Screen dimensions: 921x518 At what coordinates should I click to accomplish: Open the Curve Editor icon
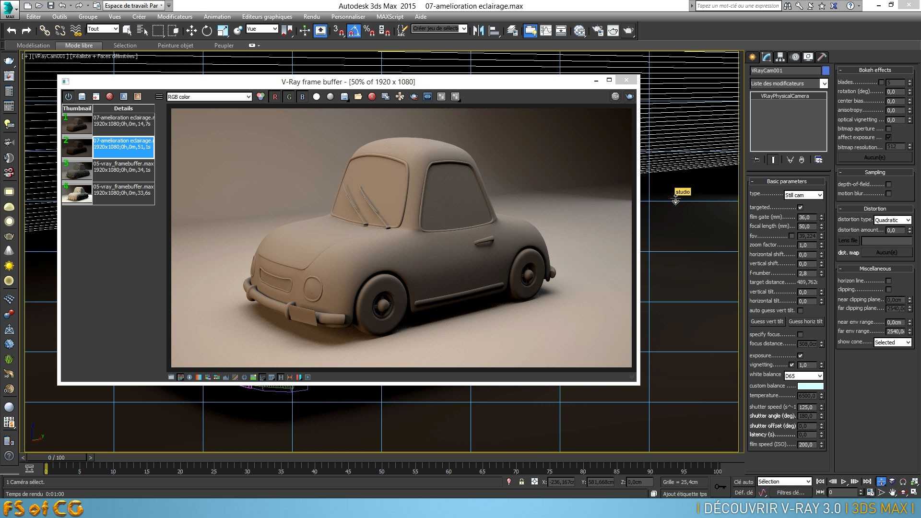pos(546,31)
